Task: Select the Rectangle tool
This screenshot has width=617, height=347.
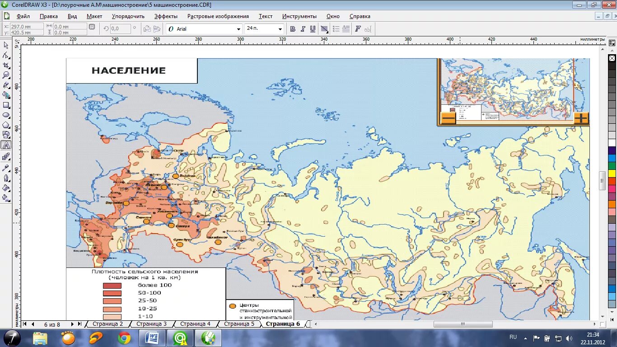Action: point(6,105)
